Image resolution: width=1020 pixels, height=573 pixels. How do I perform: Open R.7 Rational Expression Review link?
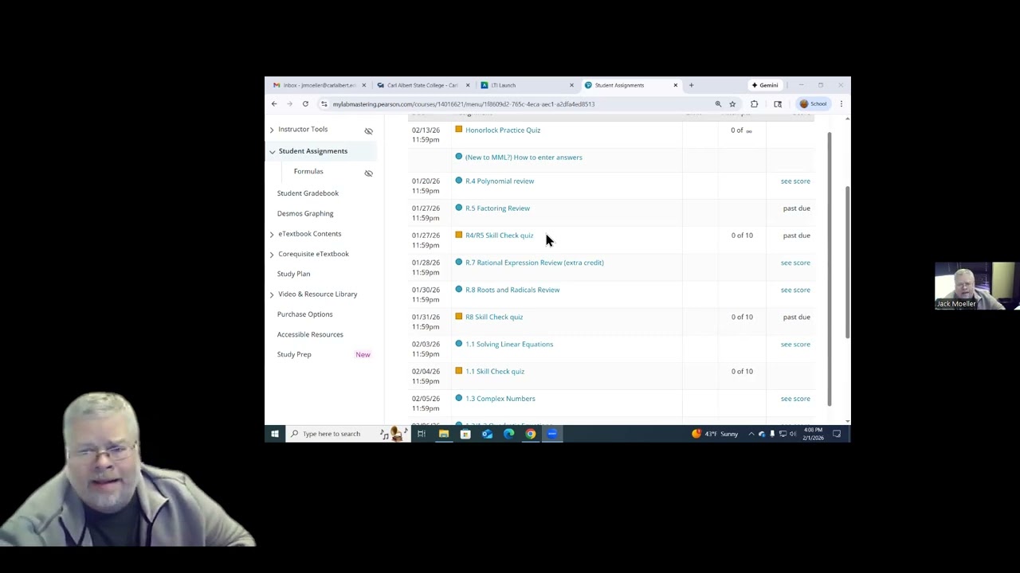click(535, 263)
